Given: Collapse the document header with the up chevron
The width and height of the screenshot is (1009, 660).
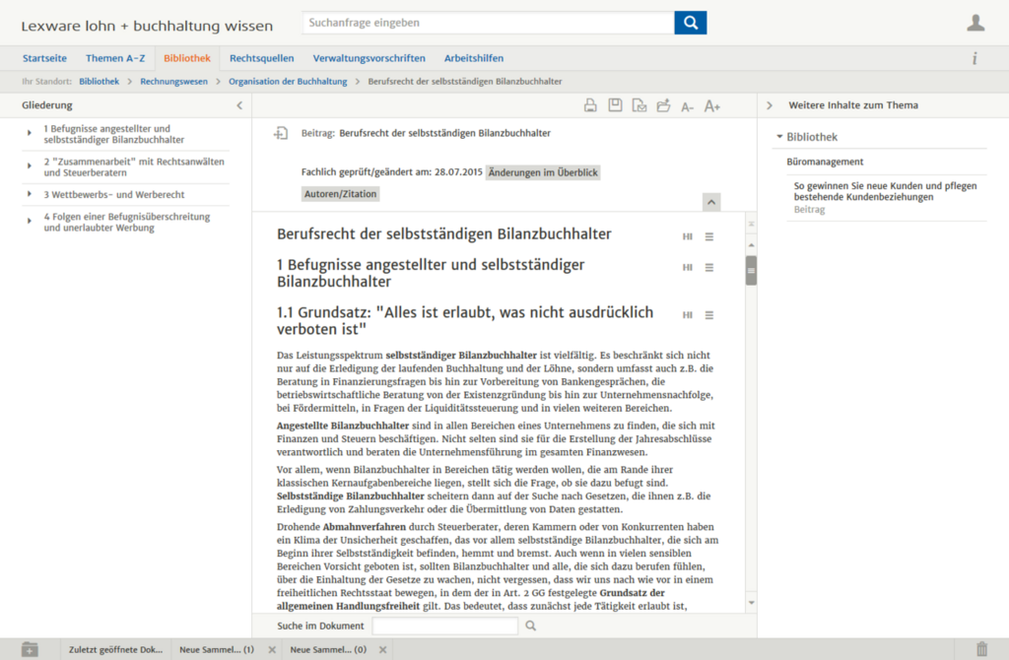Looking at the screenshot, I should coord(711,202).
